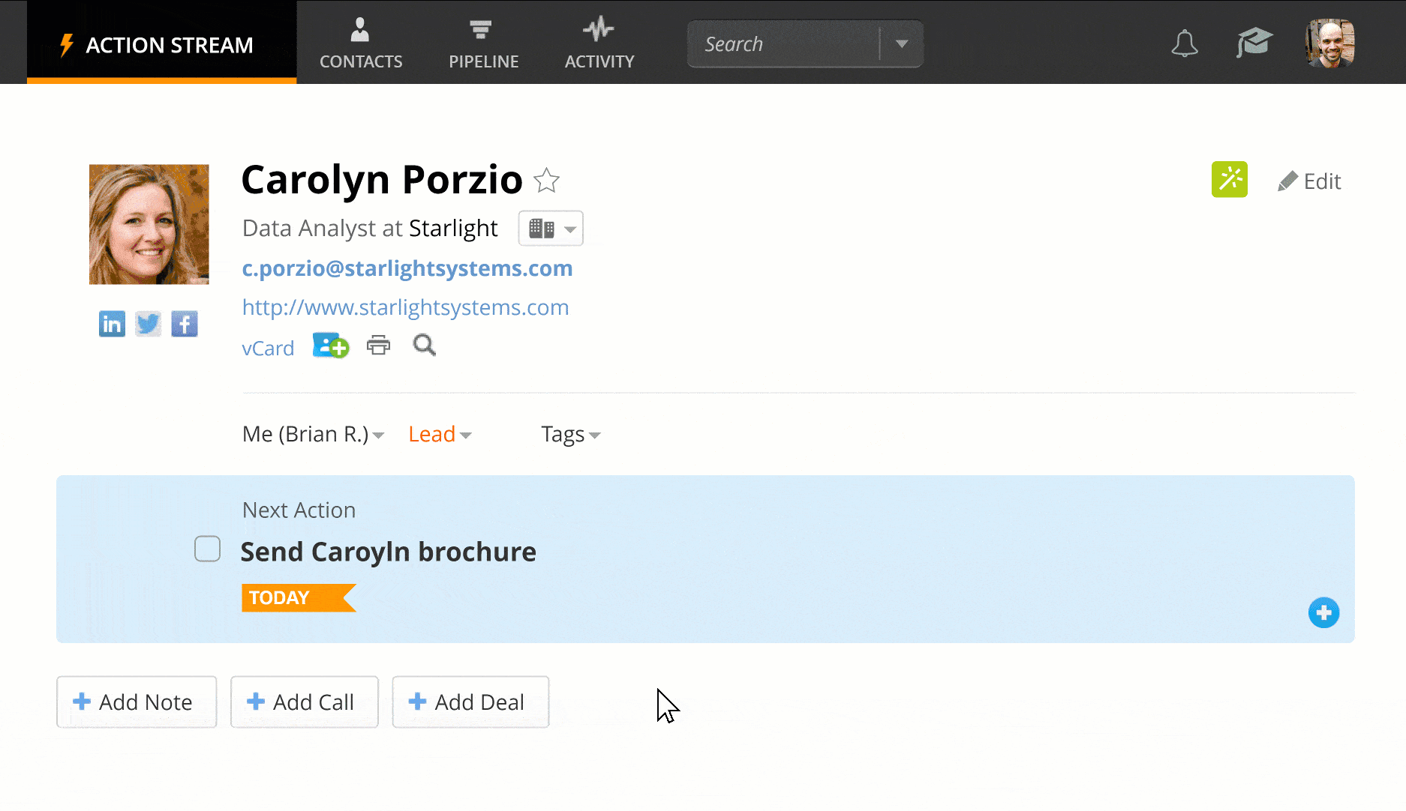Viewport: 1406px width, 811px height.
Task: Open the Starlight company link
Action: pos(453,228)
